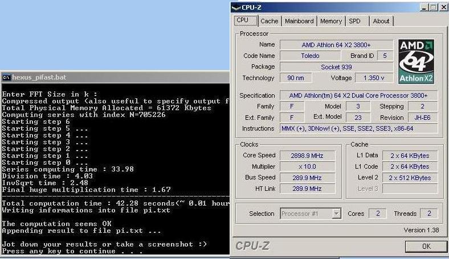Click the Cores count value
Image resolution: width=449 pixels, height=259 pixels.
tap(378, 214)
